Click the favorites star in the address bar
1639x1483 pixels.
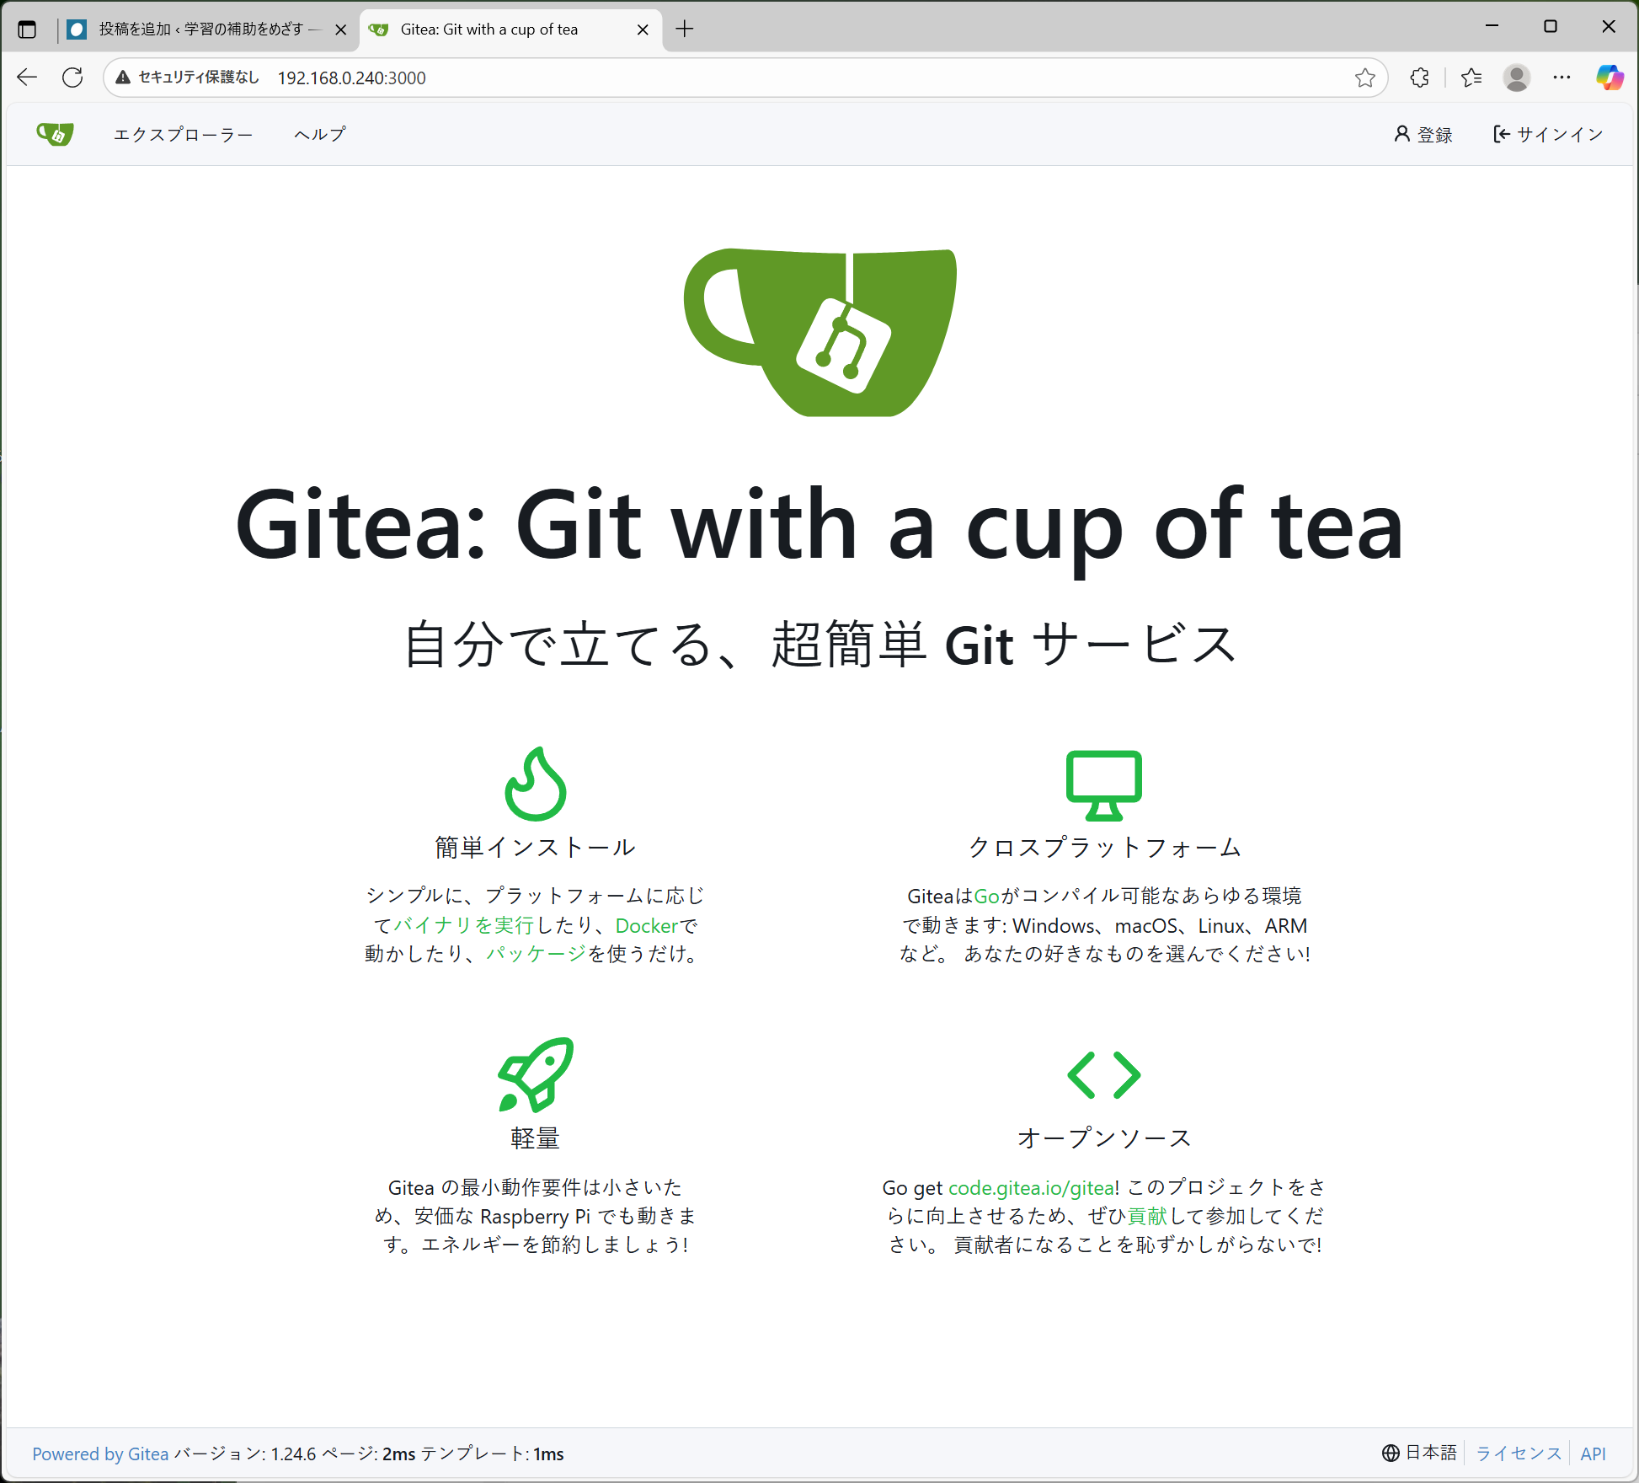pos(1365,78)
